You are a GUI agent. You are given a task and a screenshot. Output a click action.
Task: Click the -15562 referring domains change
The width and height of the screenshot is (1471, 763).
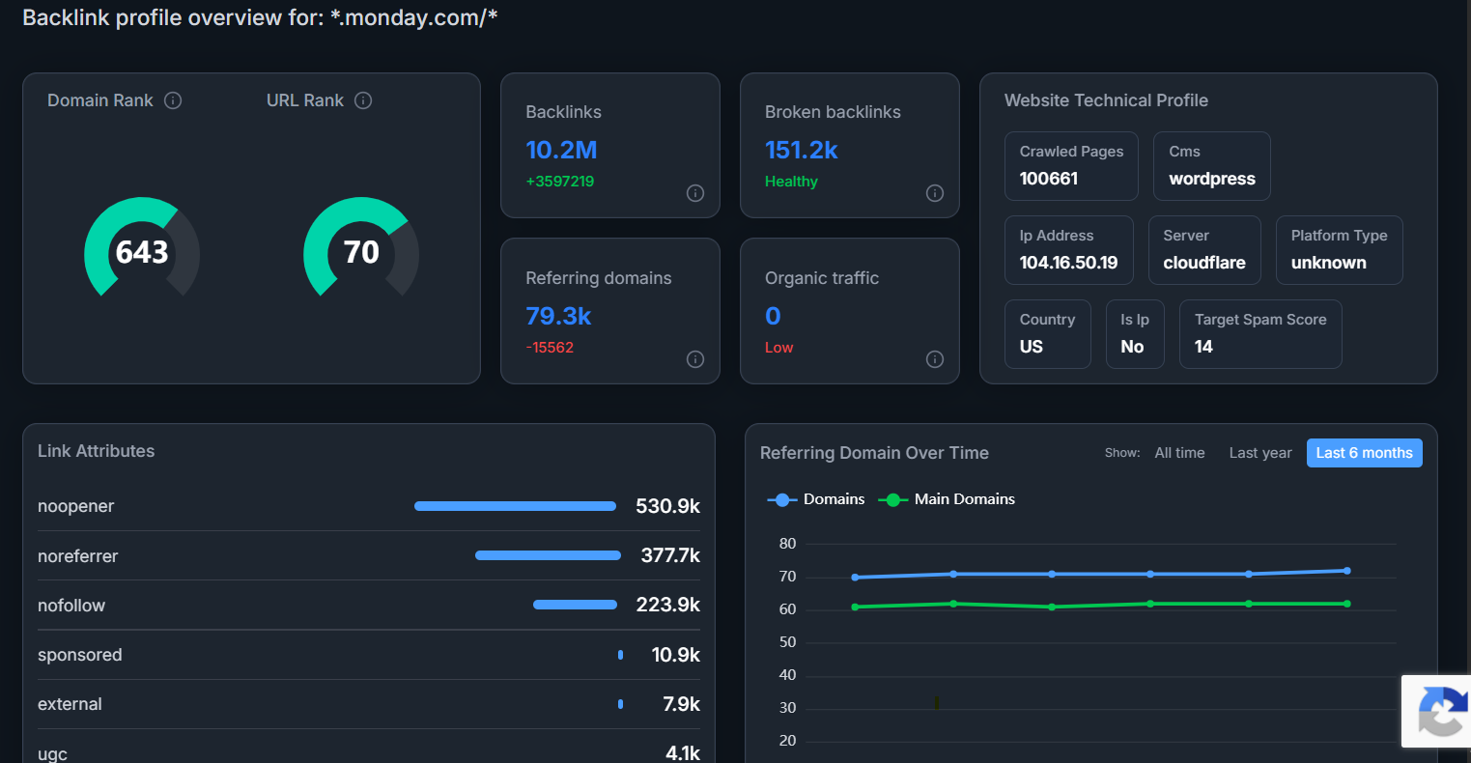coord(550,348)
